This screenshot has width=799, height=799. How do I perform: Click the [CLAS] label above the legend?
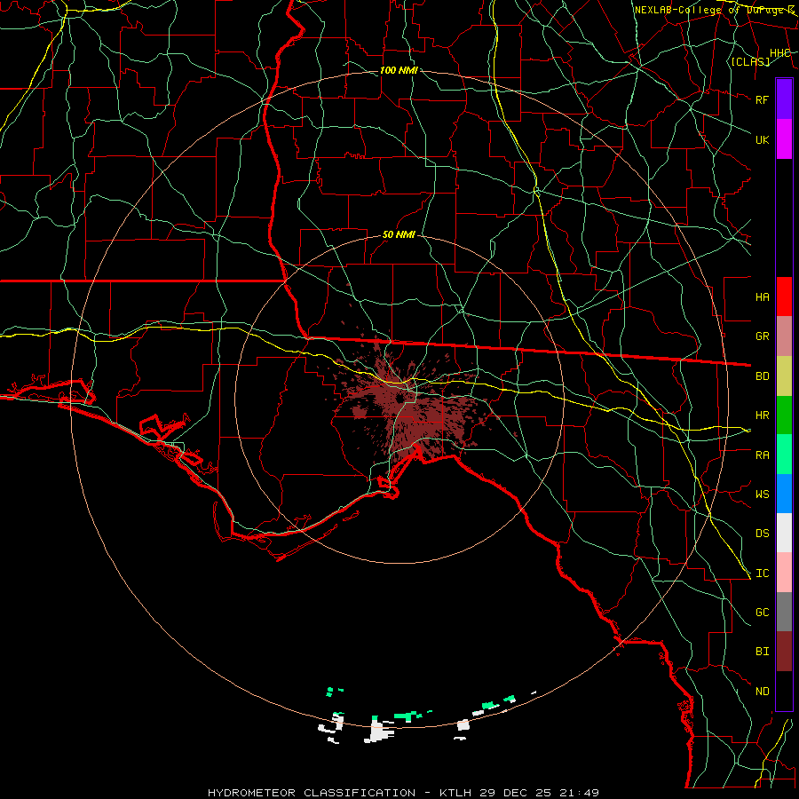click(x=750, y=61)
